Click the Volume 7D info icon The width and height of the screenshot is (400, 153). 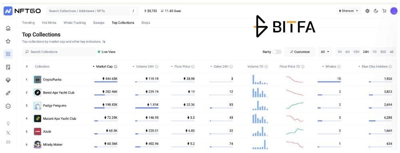click(x=266, y=66)
